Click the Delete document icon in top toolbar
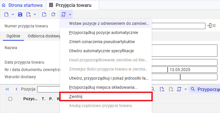220x113 pixels. click(x=29, y=15)
